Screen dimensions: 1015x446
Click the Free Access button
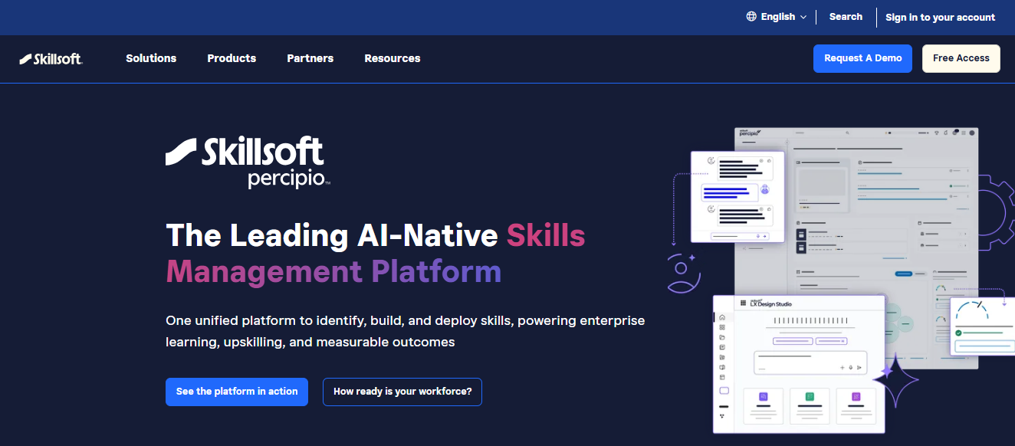pos(961,58)
